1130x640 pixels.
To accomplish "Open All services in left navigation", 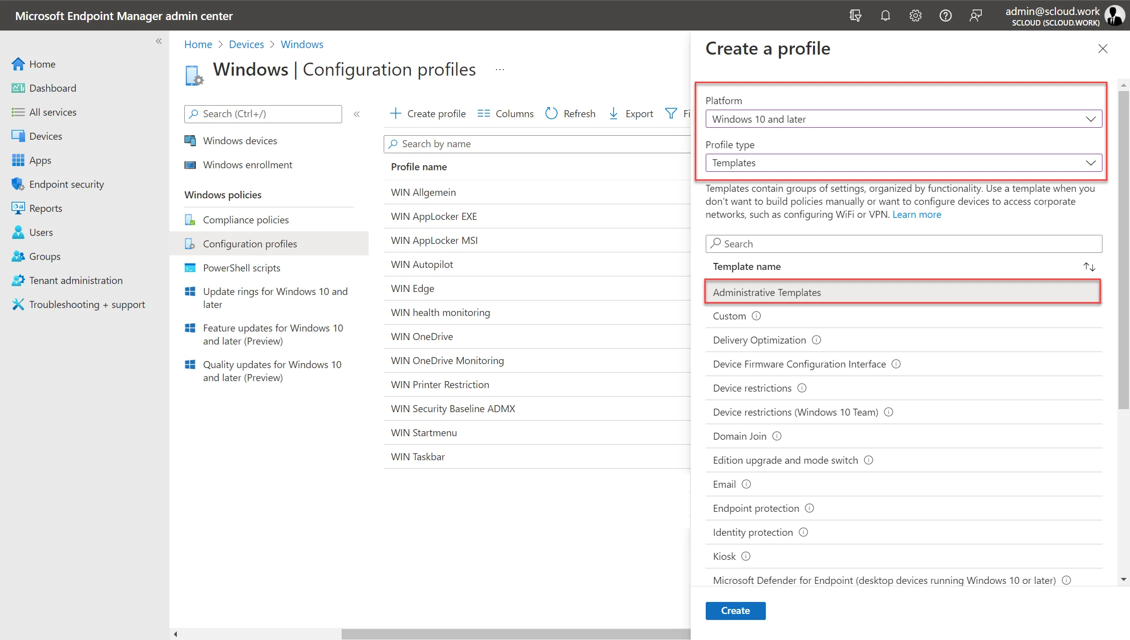I will point(53,112).
